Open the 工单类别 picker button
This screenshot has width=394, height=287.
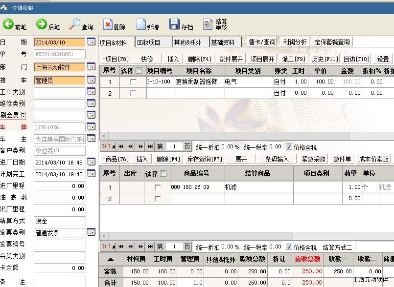click(91, 92)
